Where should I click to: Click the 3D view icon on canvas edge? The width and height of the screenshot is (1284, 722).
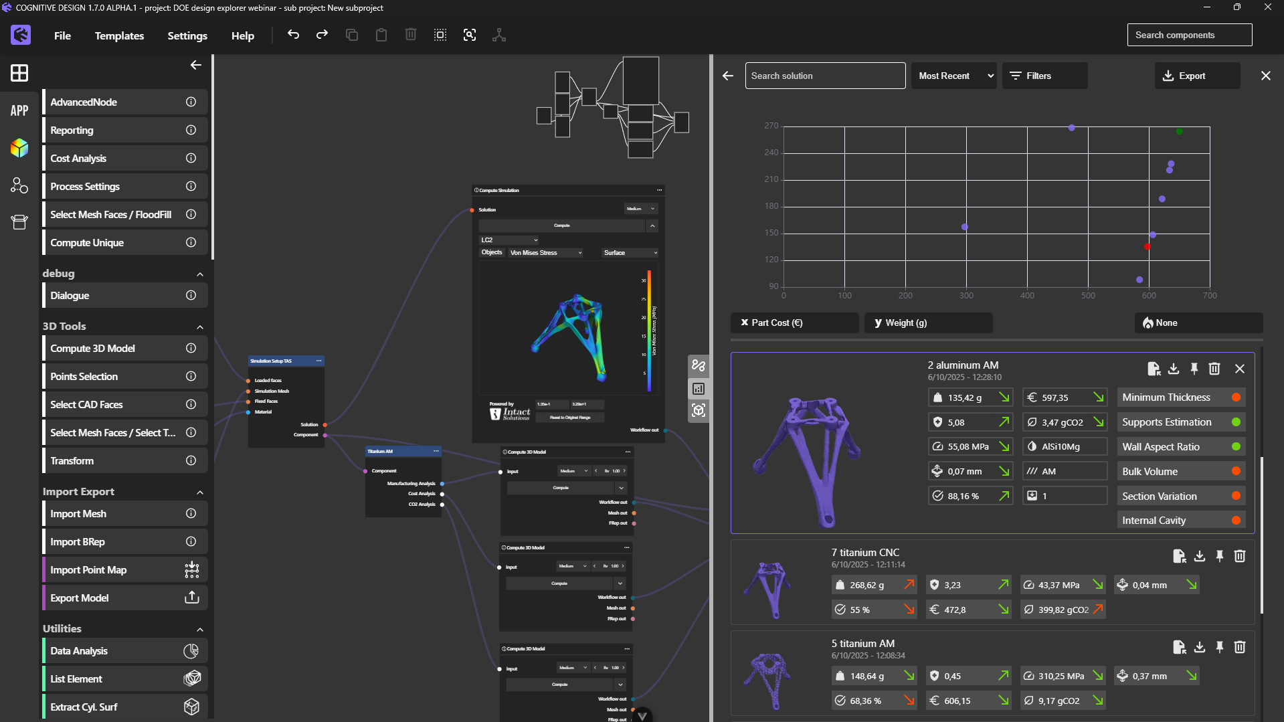[x=699, y=410]
